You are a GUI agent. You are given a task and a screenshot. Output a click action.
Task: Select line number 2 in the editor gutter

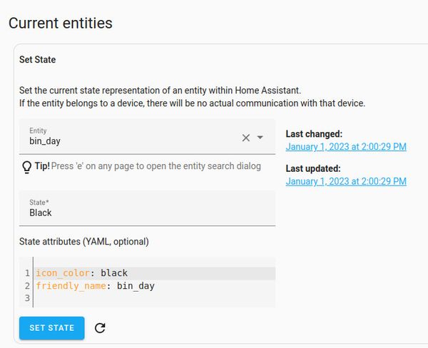(26, 286)
